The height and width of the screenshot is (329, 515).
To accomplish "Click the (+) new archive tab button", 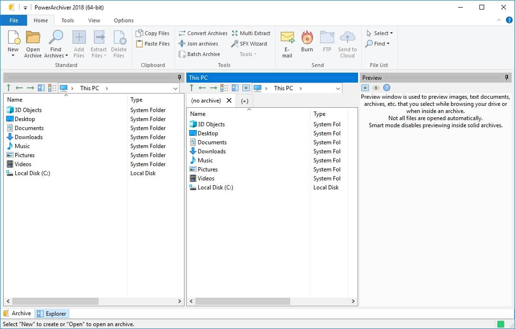I will pyautogui.click(x=244, y=101).
